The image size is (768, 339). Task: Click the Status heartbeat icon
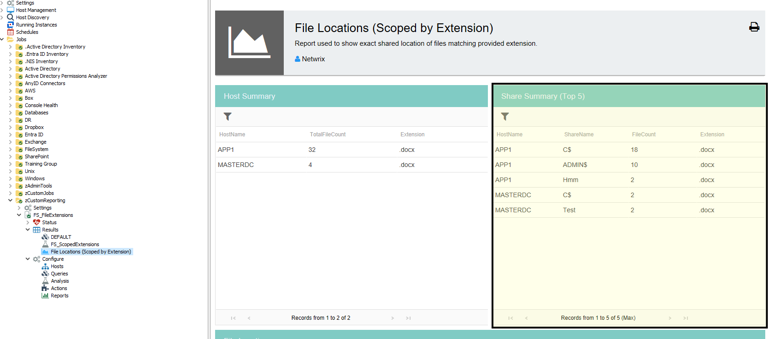pos(37,222)
